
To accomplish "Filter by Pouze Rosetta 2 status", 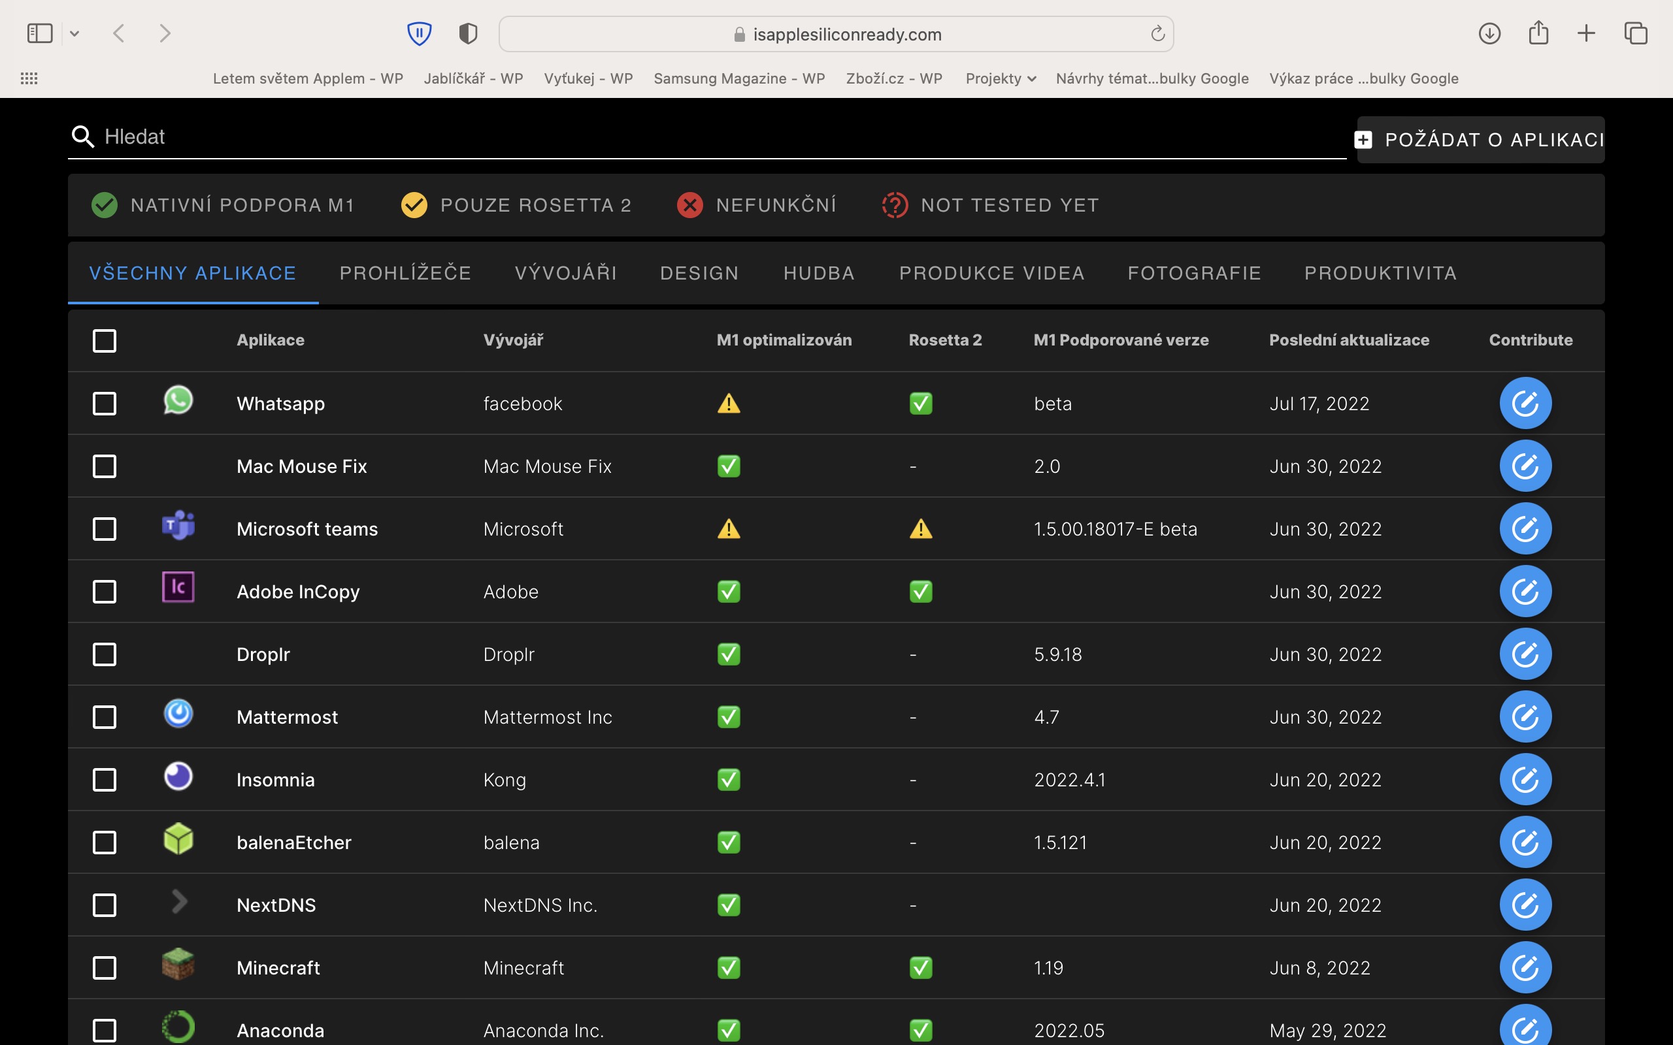I will click(516, 205).
